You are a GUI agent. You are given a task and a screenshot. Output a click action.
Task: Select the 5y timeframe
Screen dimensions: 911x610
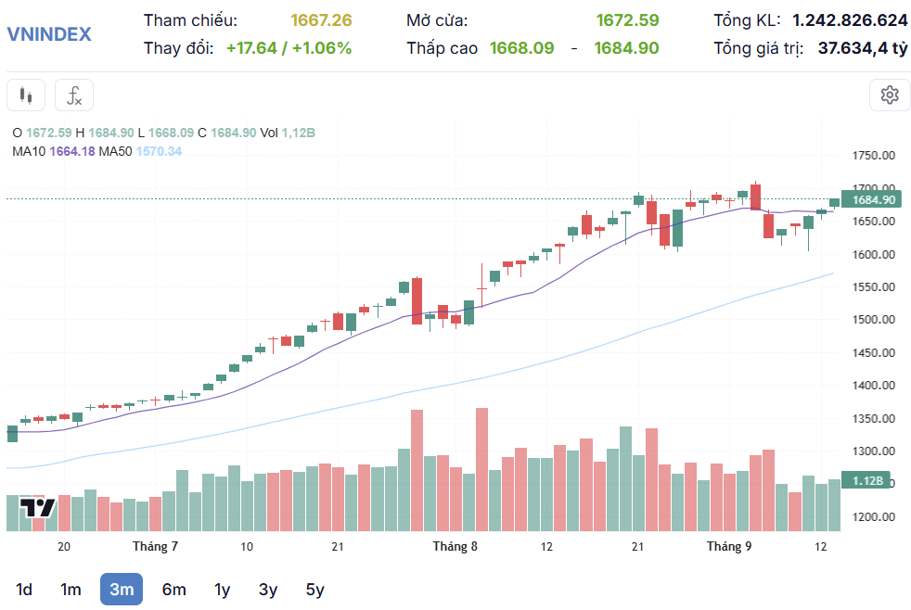click(x=314, y=590)
